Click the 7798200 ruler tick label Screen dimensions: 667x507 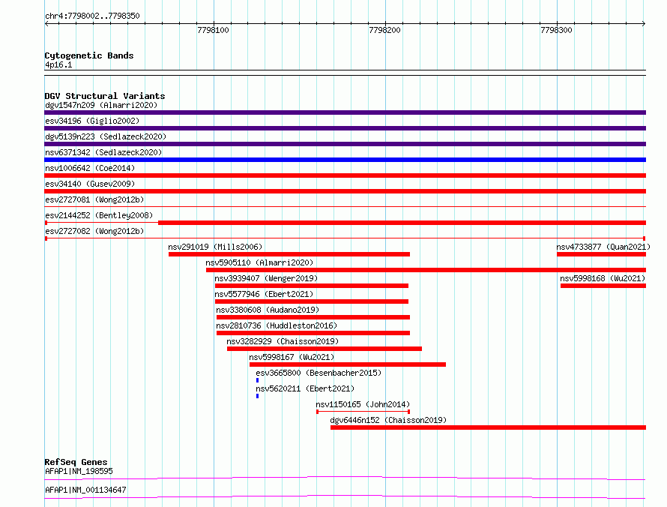(x=384, y=30)
